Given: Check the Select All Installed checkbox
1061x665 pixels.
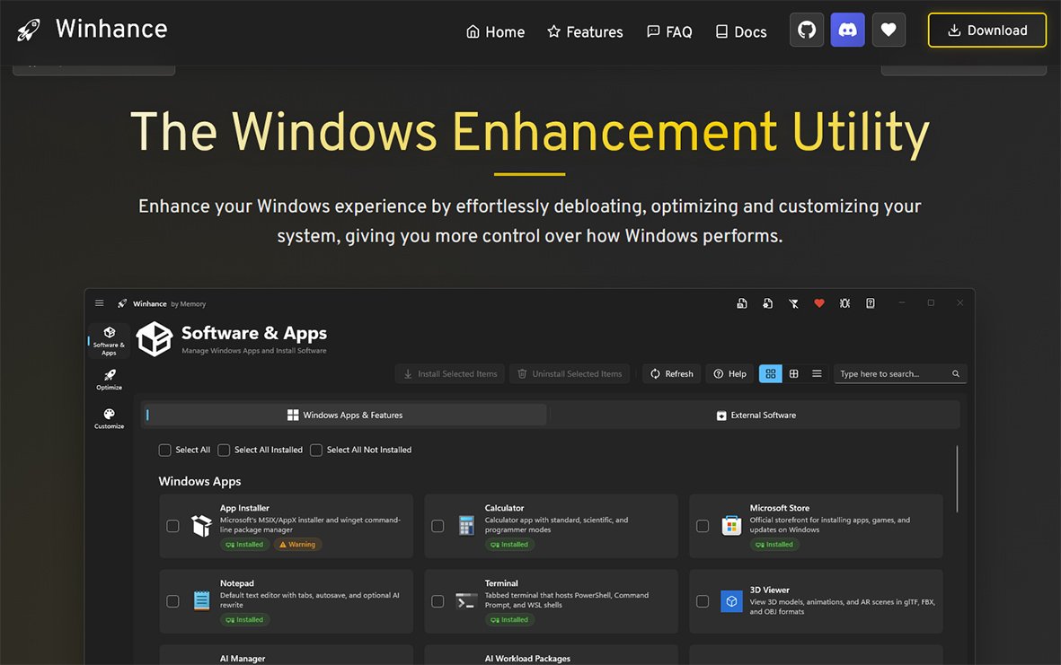Looking at the screenshot, I should pyautogui.click(x=224, y=451).
